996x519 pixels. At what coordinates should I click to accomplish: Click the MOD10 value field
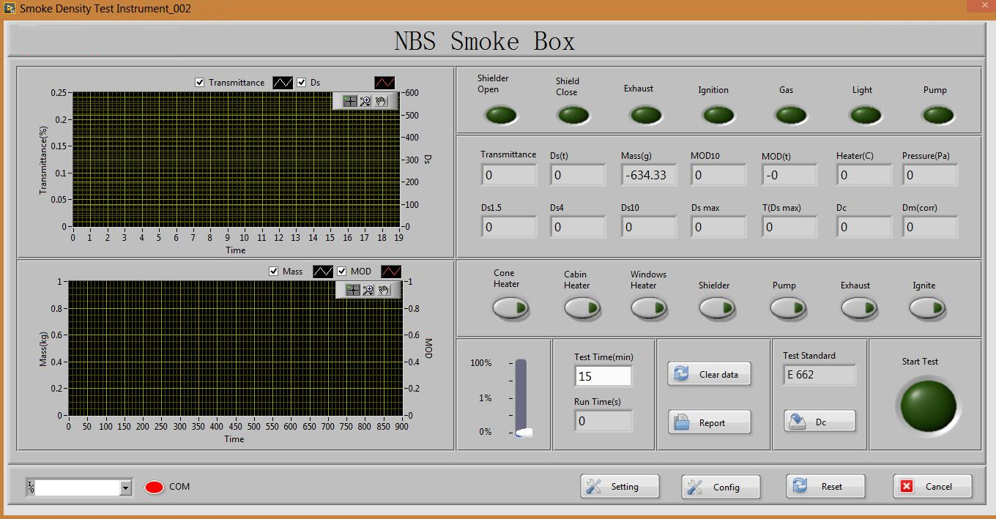718,175
